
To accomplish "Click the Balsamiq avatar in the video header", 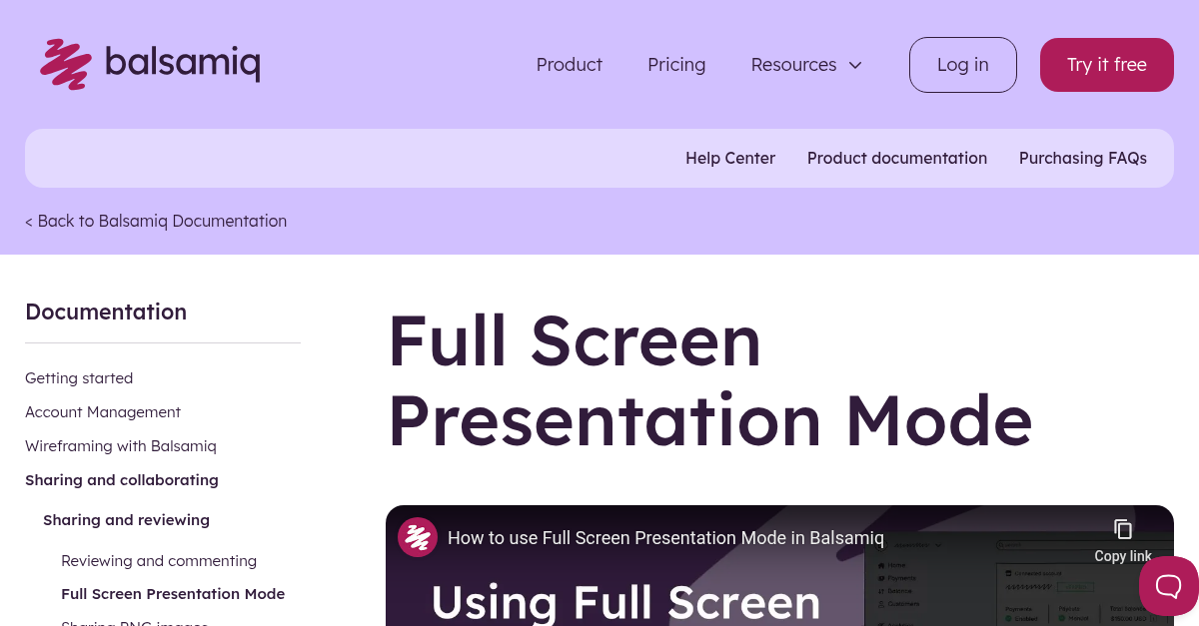I will (418, 537).
